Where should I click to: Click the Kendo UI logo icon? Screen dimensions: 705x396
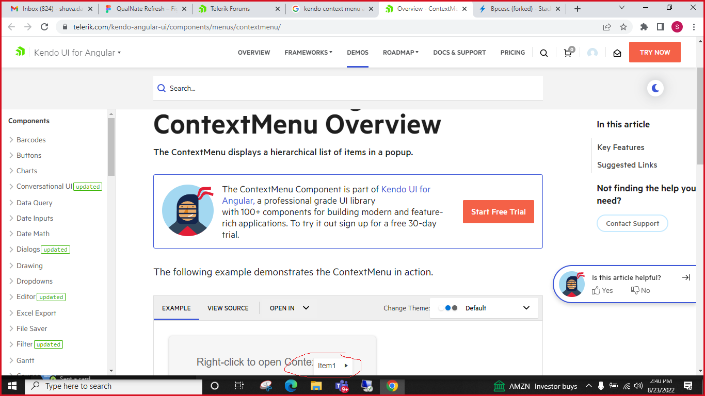20,52
